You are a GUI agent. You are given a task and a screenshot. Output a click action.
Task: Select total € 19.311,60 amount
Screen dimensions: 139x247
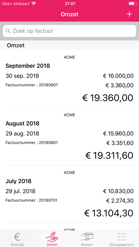pyautogui.click(x=109, y=155)
